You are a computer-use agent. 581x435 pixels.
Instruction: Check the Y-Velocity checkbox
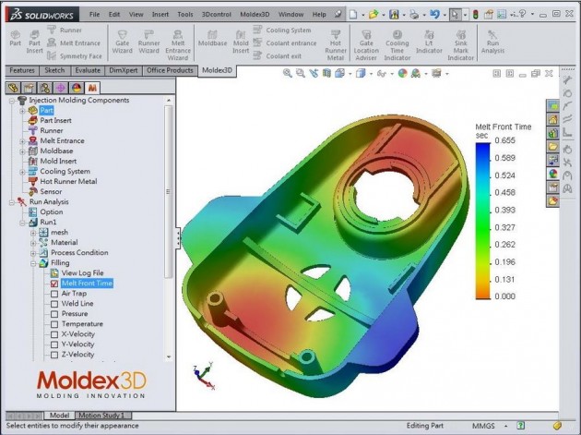point(54,344)
